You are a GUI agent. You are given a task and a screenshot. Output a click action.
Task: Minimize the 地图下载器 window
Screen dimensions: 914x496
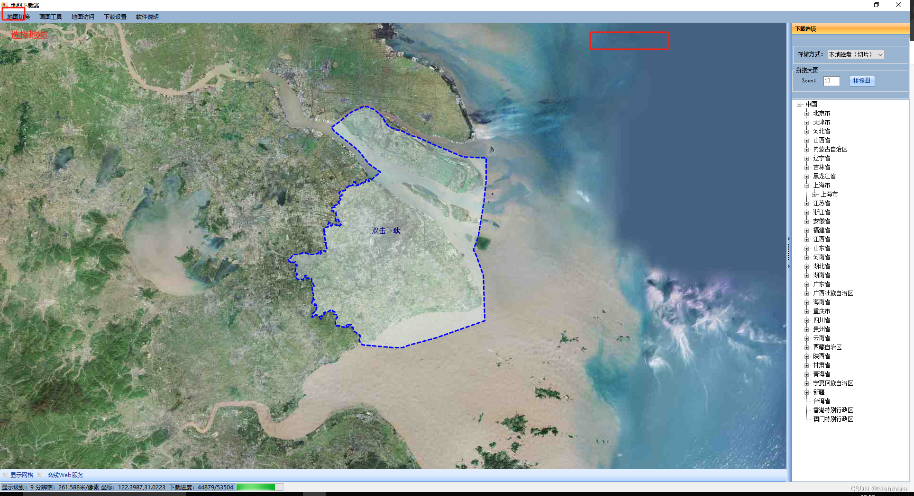pyautogui.click(x=855, y=5)
